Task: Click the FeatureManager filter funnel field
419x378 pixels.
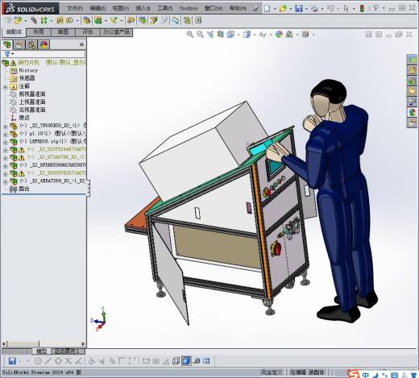Action: (x=44, y=54)
